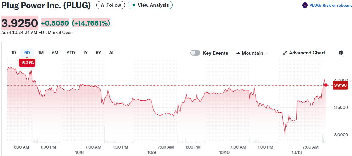This screenshot has width=352, height=156.
Task: Select the 1D time range tab
Action: [14, 53]
